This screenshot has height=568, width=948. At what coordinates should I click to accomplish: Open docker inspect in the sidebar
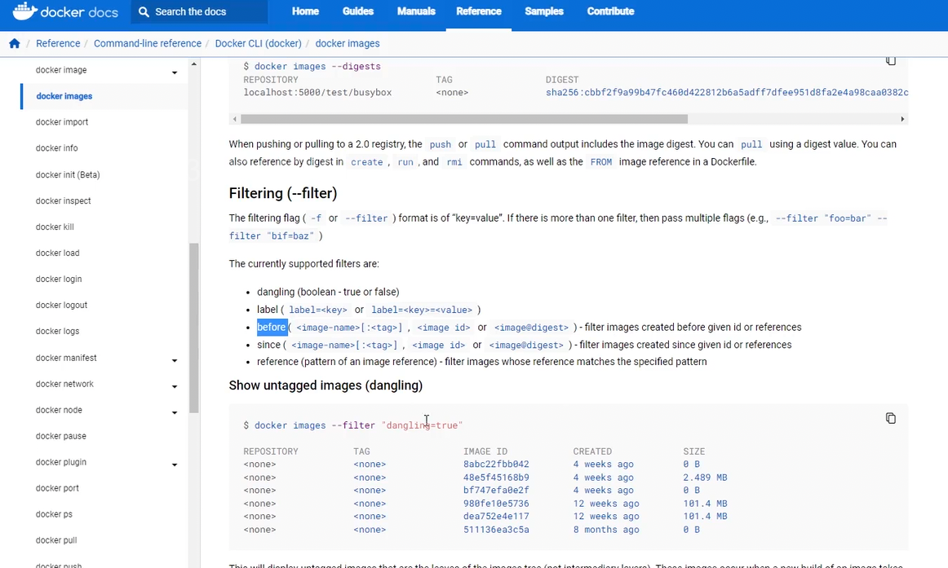[64, 200]
